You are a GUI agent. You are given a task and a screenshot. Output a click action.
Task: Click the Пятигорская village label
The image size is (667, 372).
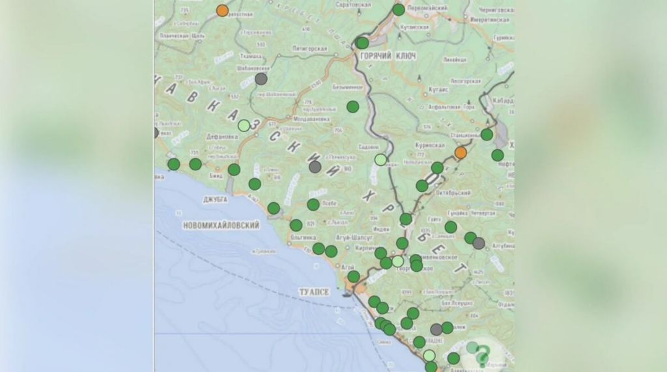click(x=308, y=48)
